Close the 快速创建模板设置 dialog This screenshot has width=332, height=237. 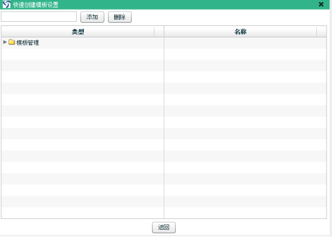coord(321,4)
